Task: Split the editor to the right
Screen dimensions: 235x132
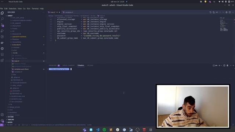Action: pos(229,12)
